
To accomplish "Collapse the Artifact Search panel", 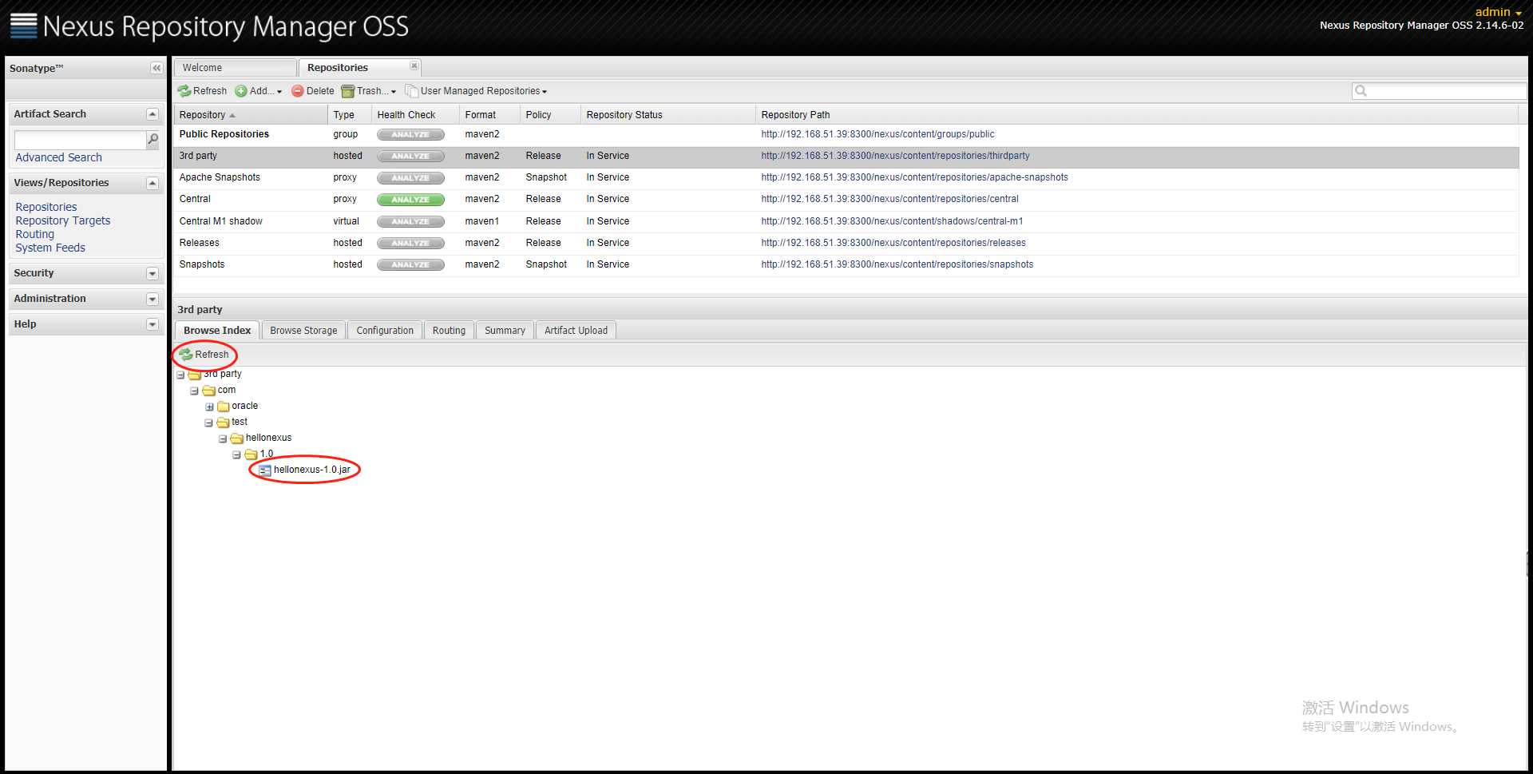I will [153, 114].
